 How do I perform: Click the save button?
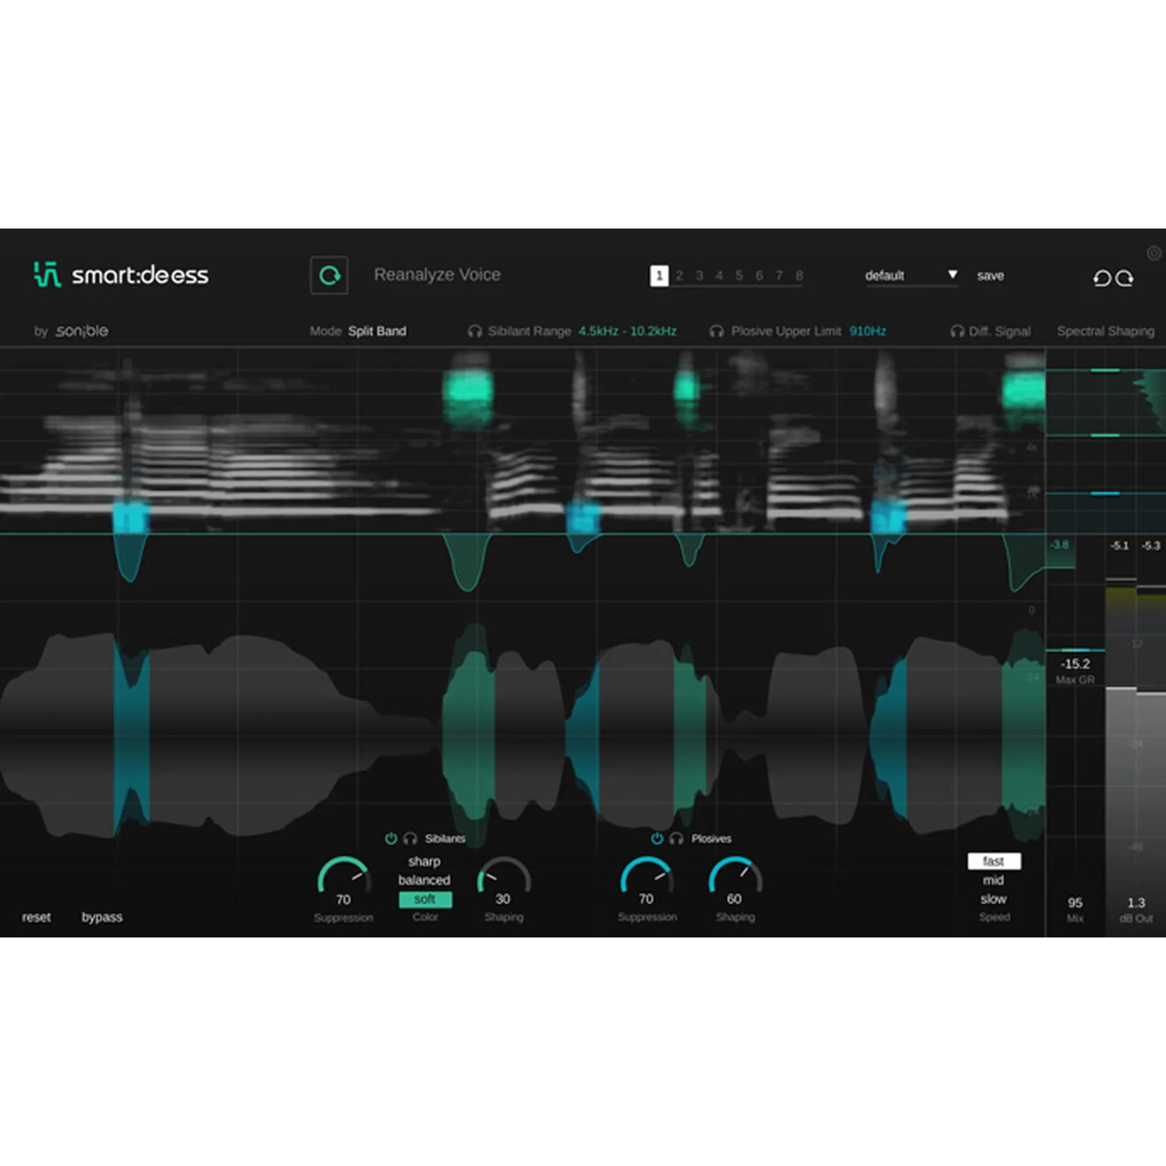[990, 276]
